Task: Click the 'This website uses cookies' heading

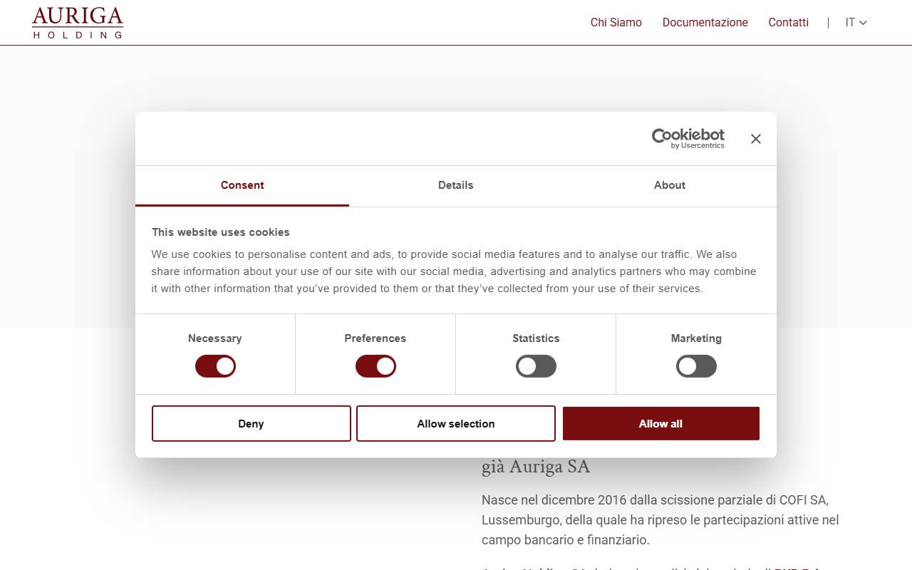Action: pos(221,232)
